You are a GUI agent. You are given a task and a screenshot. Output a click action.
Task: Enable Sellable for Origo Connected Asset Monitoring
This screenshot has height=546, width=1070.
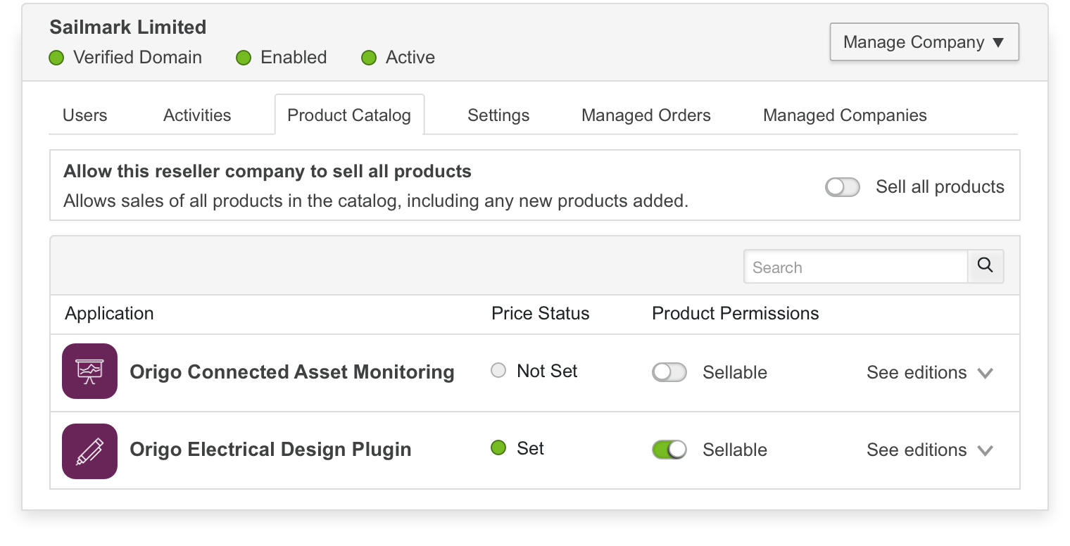point(669,372)
